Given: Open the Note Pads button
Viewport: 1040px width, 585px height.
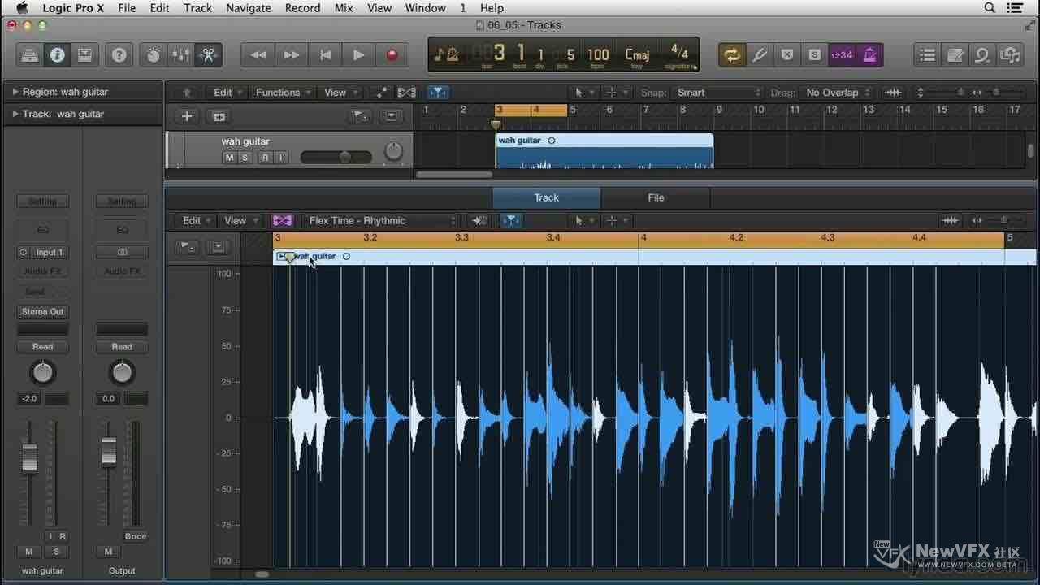Looking at the screenshot, I should pyautogui.click(x=955, y=55).
